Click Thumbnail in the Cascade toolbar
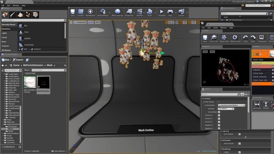Viewport: 274px width, 154px height. pyautogui.click(x=262, y=38)
